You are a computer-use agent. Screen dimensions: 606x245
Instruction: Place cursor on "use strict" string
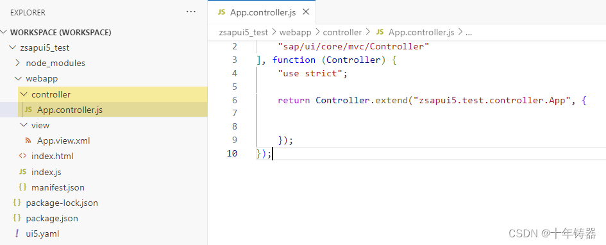tap(310, 73)
